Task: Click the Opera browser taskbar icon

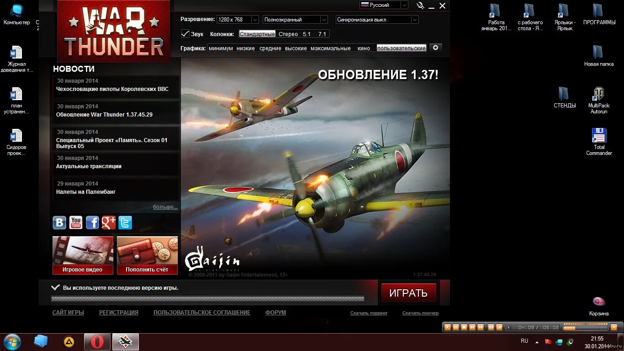Action: pos(97,341)
